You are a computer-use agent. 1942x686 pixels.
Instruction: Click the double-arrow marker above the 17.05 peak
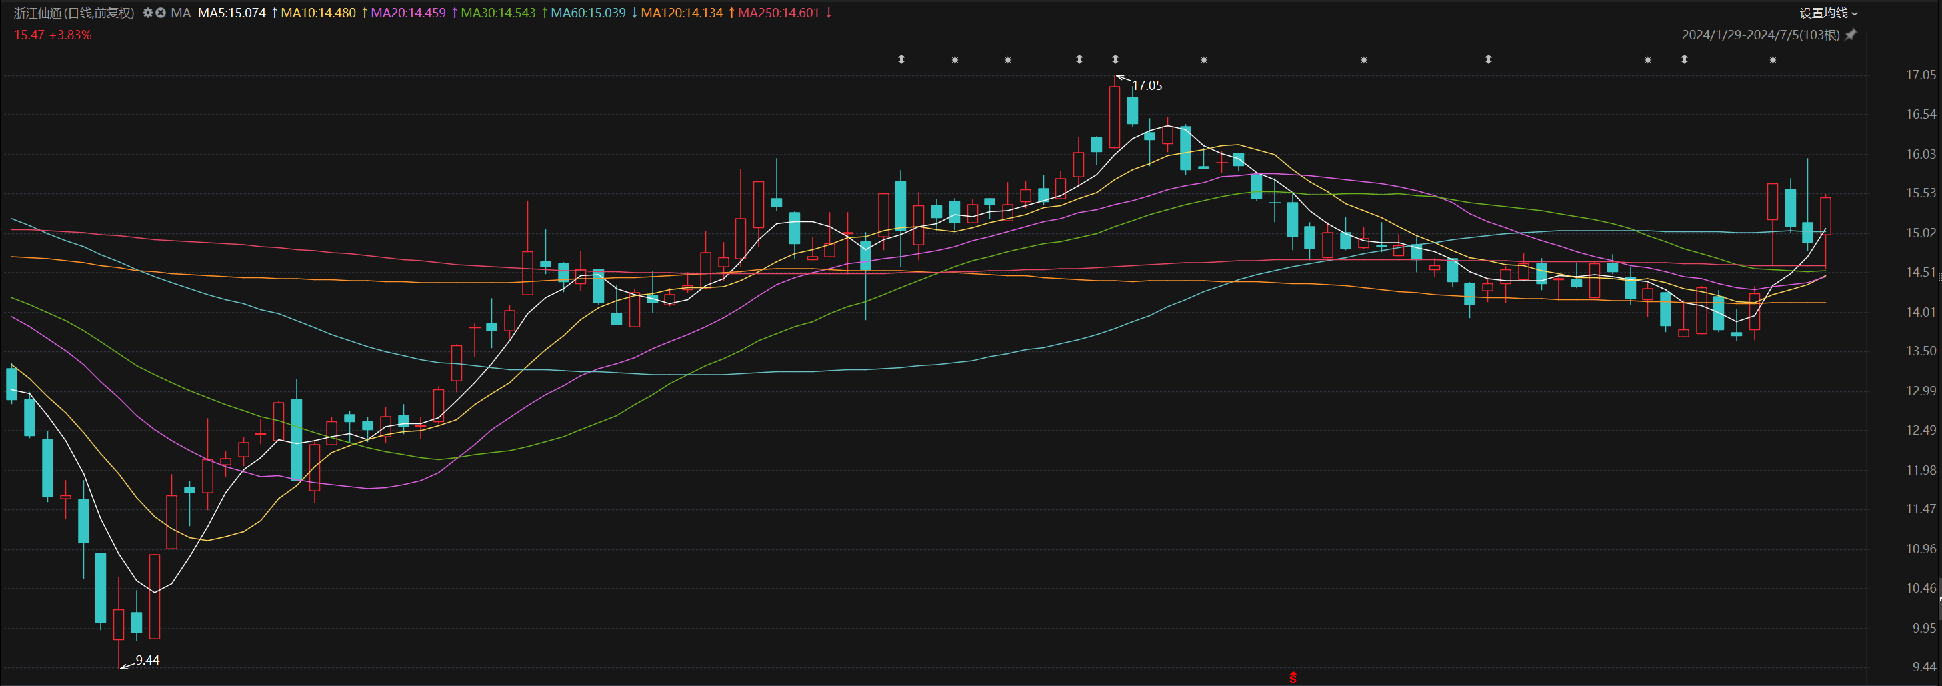coord(1115,59)
